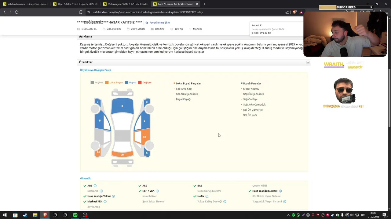The height and width of the screenshot is (219, 391).
Task: Open the Brave Shields lion icon
Action: pyautogui.click(x=294, y=12)
